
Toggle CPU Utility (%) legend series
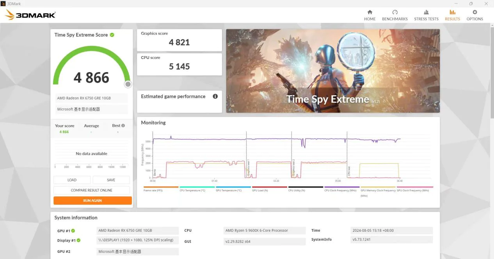pos(306,189)
